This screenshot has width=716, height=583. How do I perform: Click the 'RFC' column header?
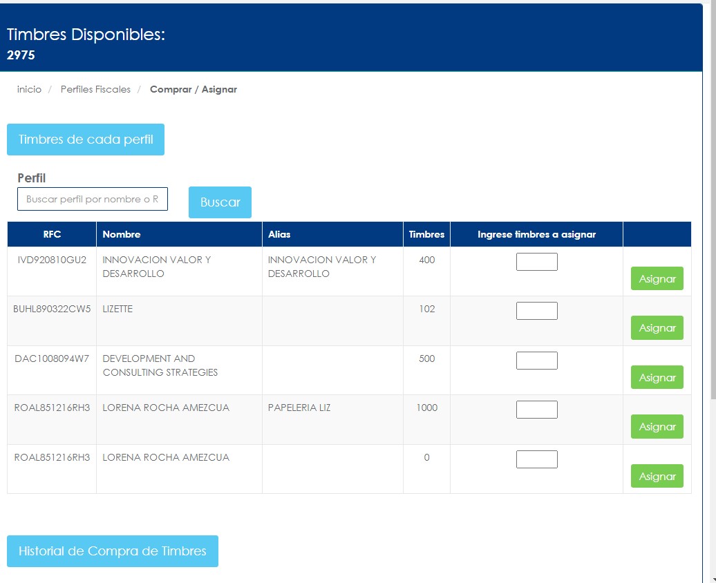coord(52,234)
